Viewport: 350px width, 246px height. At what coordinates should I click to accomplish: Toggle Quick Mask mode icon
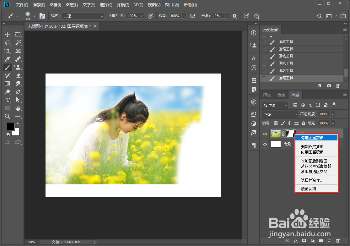[x=7, y=142]
